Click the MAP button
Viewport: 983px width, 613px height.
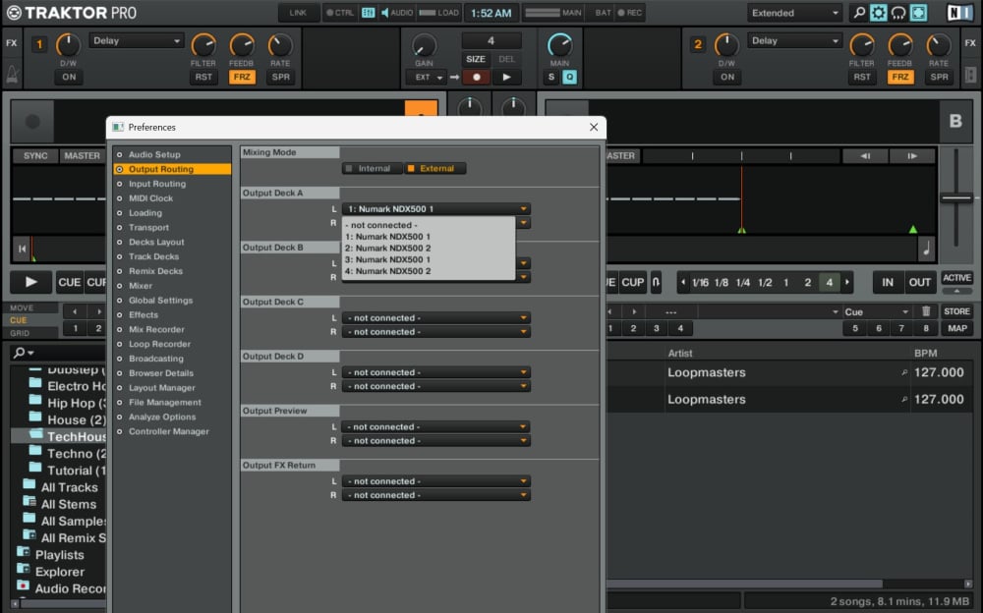956,328
